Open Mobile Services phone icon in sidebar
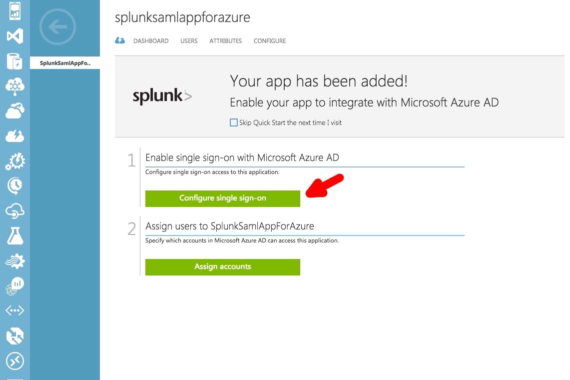The width and height of the screenshot is (570, 380). [15, 11]
